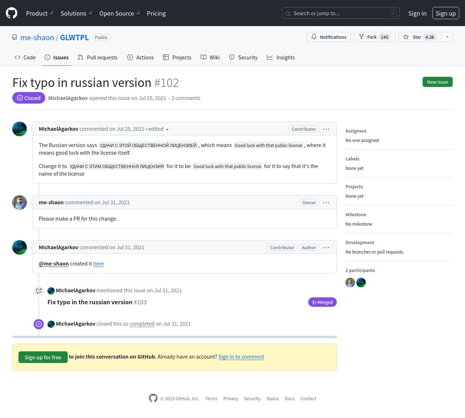
Task: Open three-dot menu on MichaelAgarkov's first comment
Action: (x=326, y=129)
